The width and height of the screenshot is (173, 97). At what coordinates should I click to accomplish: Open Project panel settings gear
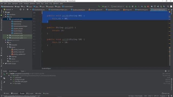pyautogui.click(x=28, y=10)
